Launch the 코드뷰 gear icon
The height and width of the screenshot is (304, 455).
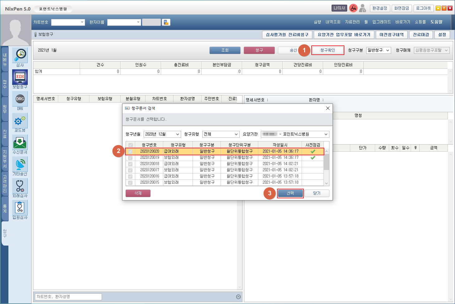coord(20,121)
